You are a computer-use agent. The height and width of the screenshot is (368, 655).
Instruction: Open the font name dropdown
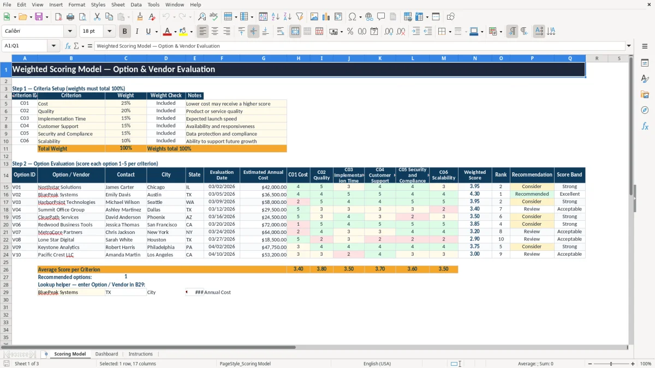[70, 32]
